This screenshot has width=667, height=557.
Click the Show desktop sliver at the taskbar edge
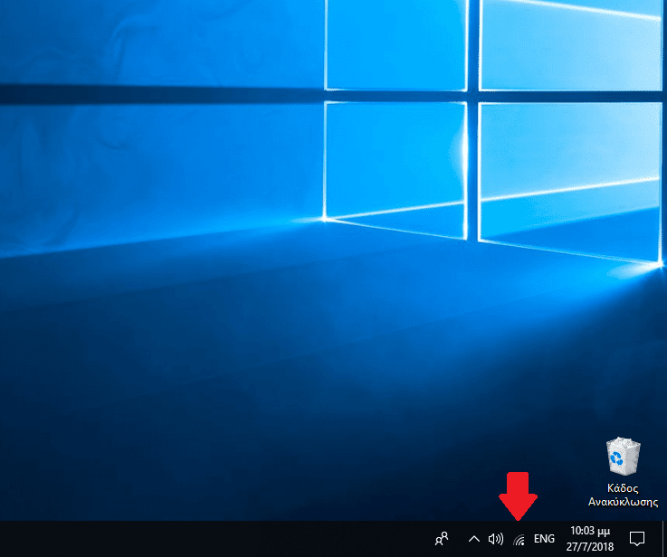coord(664,539)
